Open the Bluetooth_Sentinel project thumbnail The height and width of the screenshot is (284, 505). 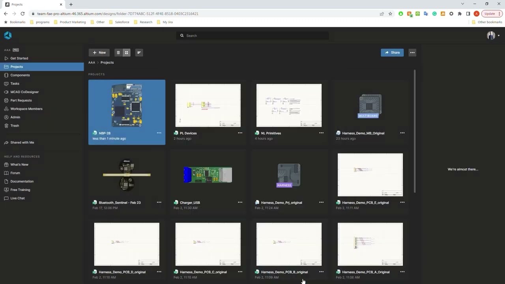pyautogui.click(x=127, y=175)
